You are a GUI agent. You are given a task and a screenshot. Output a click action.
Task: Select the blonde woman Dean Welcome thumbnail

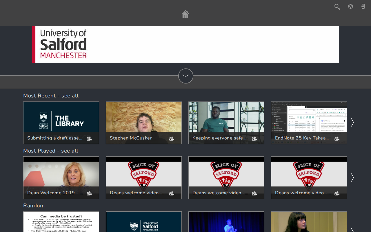tap(61, 177)
